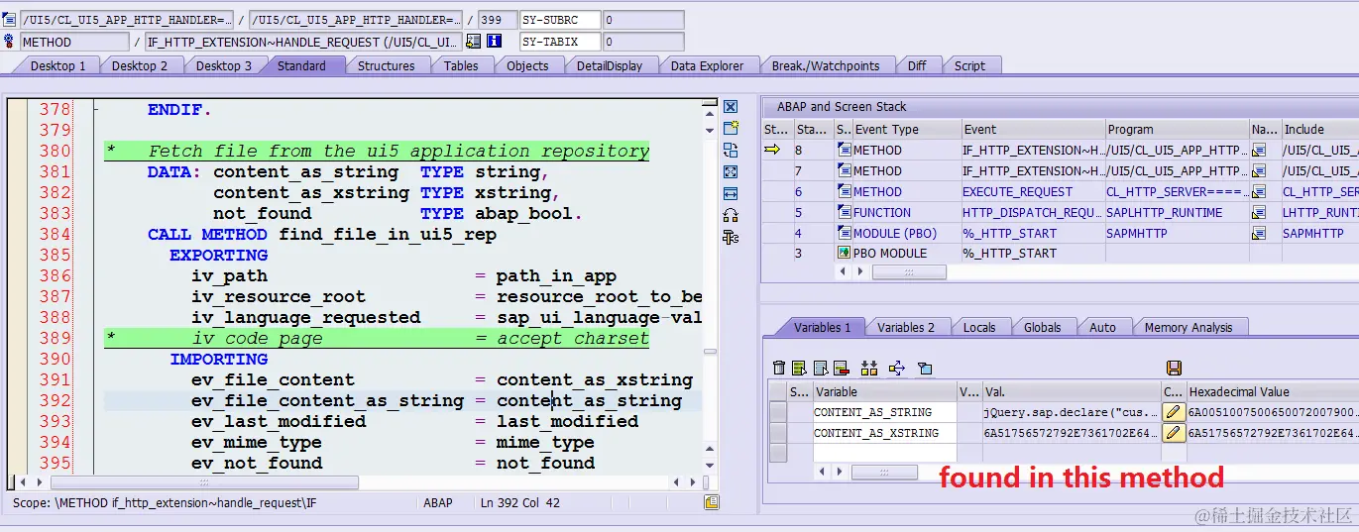Open the Script tab
Viewport: 1359px width, 532px height.
coord(969,65)
